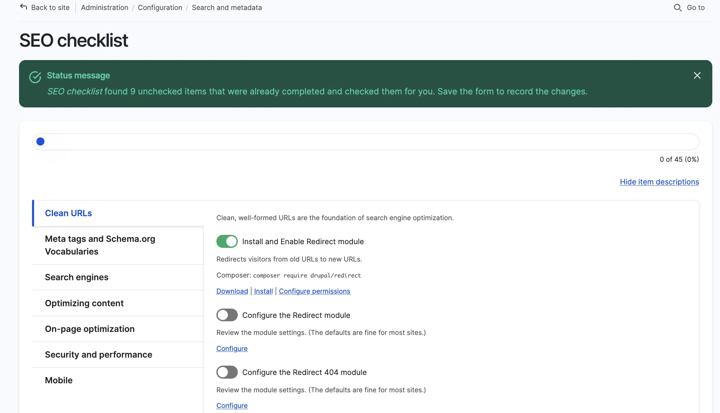Viewport: 720px width, 413px height.
Task: Open Meta tags and Schema.org Vocabularies tab
Action: 100,245
